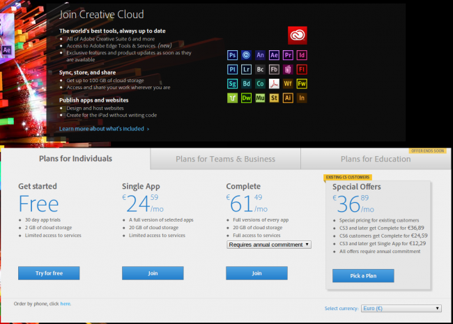This screenshot has height=324, width=453.
Task: Click the Pick a Plan button
Action: (x=363, y=276)
